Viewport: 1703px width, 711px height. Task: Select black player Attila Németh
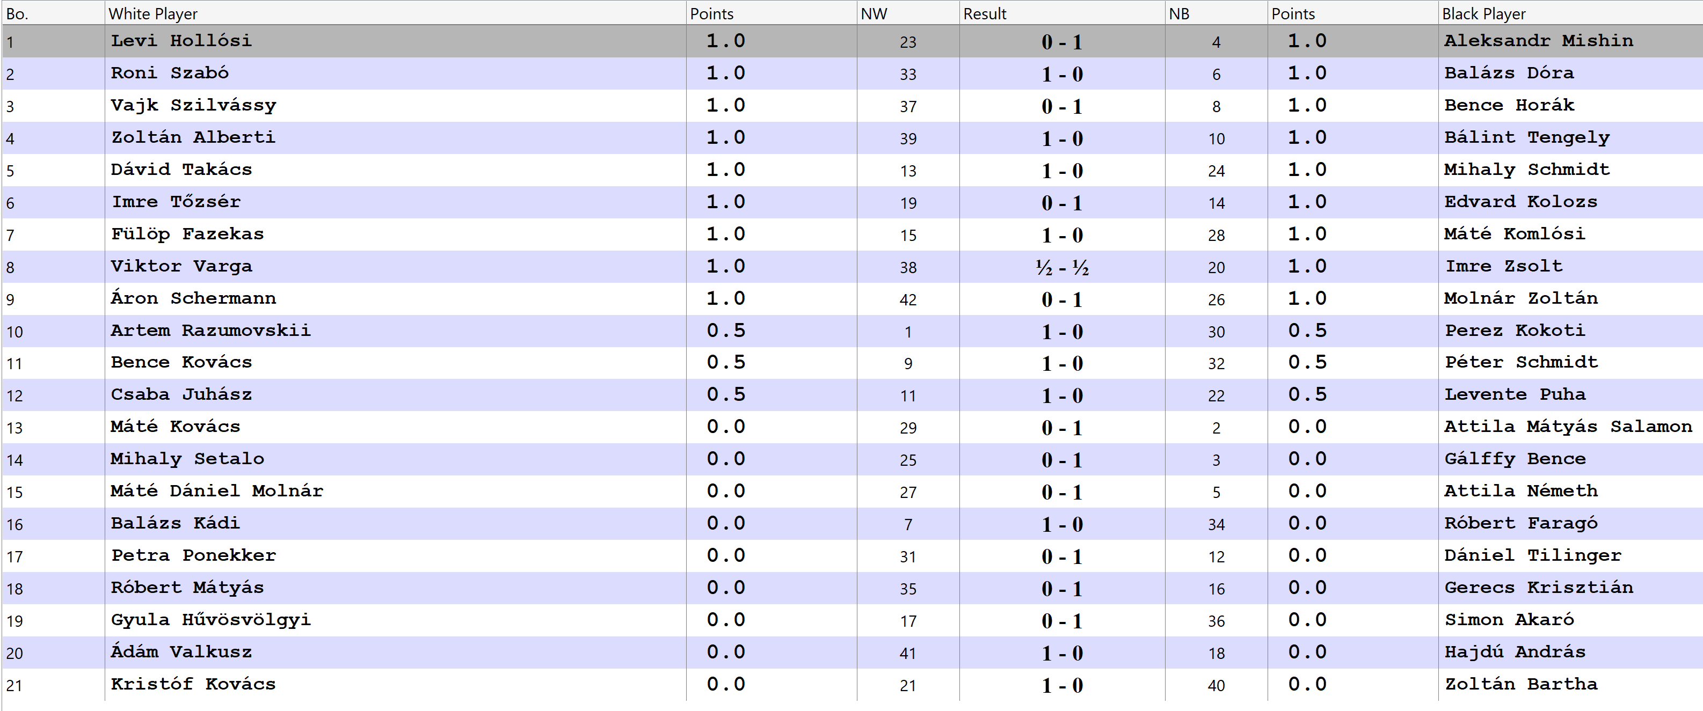point(1520,492)
